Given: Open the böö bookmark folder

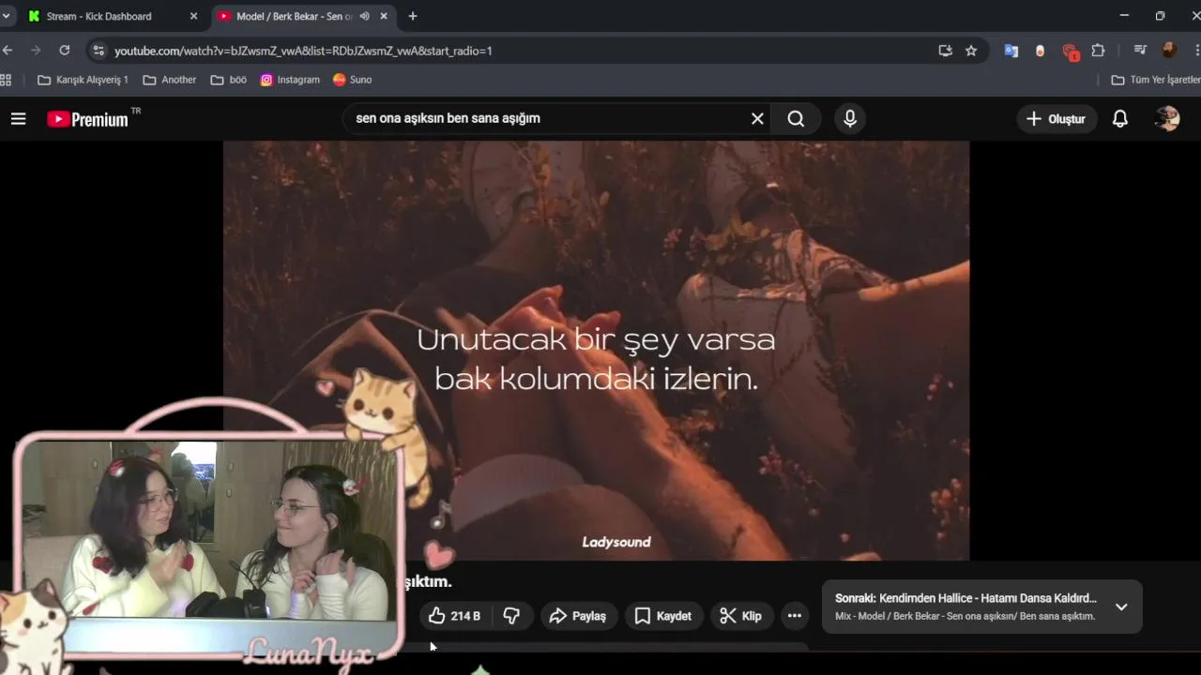Looking at the screenshot, I should (229, 80).
